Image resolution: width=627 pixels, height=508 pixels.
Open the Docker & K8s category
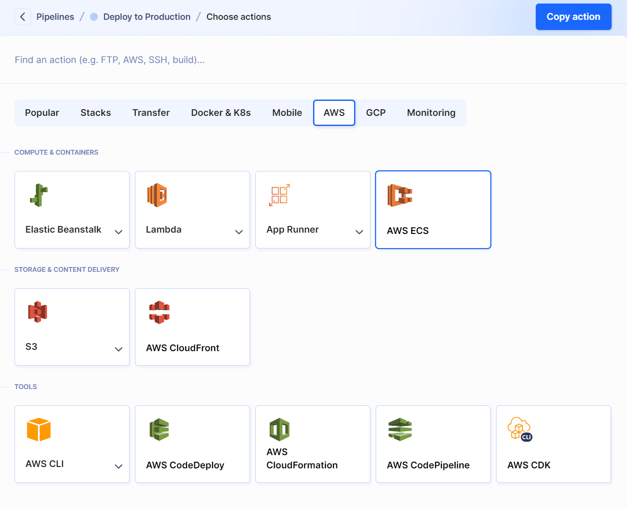[x=221, y=113]
